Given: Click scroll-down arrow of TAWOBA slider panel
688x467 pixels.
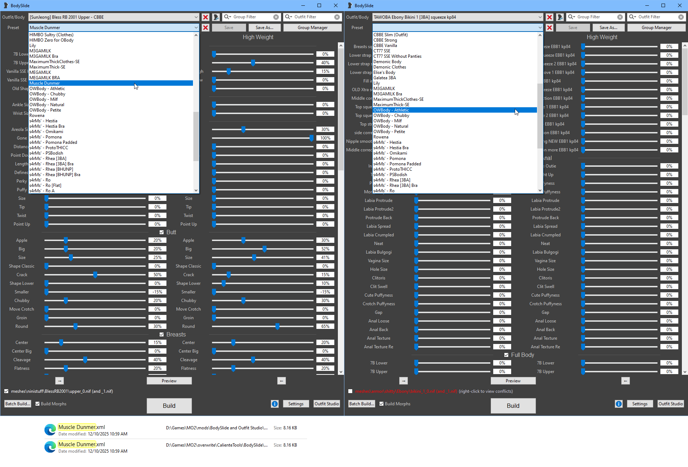Looking at the screenshot, I should click(x=685, y=372).
